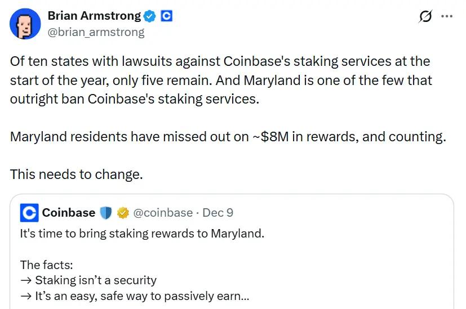Click Brian Armstrong's profile avatar
Screen dimensions: 466x309
point(25,24)
